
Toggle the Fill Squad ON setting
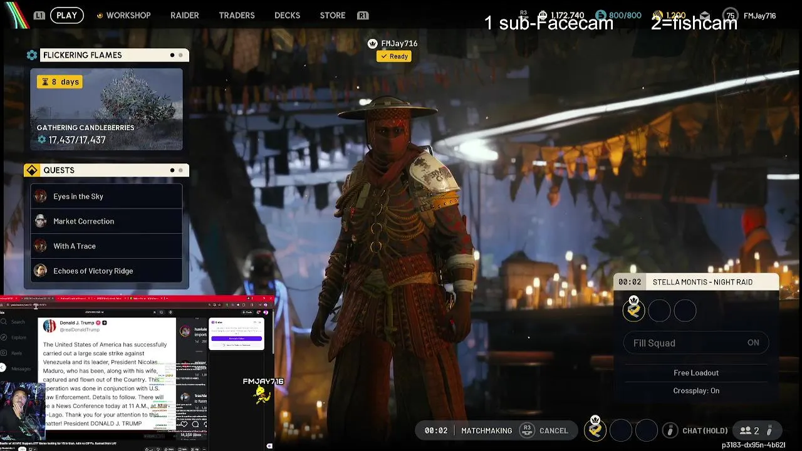click(x=696, y=343)
